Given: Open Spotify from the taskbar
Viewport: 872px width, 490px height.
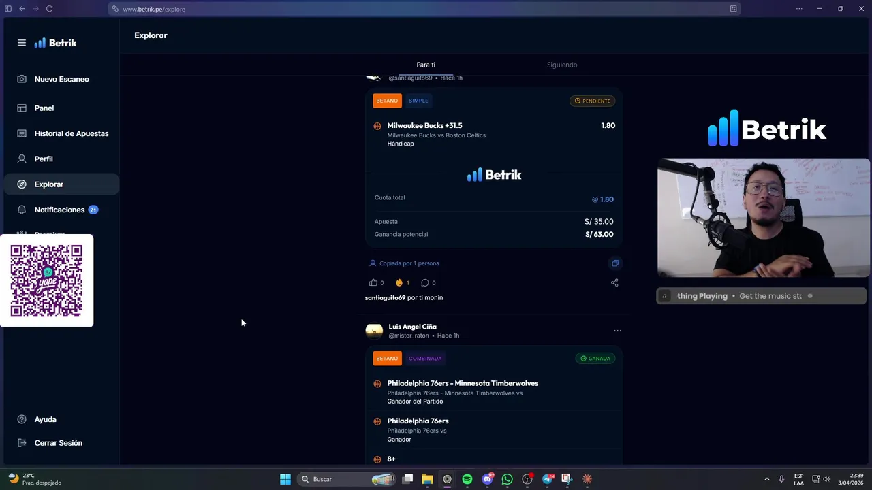Looking at the screenshot, I should coord(467,479).
